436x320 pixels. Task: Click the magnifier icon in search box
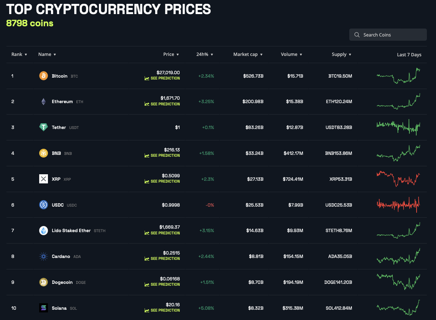pos(357,35)
